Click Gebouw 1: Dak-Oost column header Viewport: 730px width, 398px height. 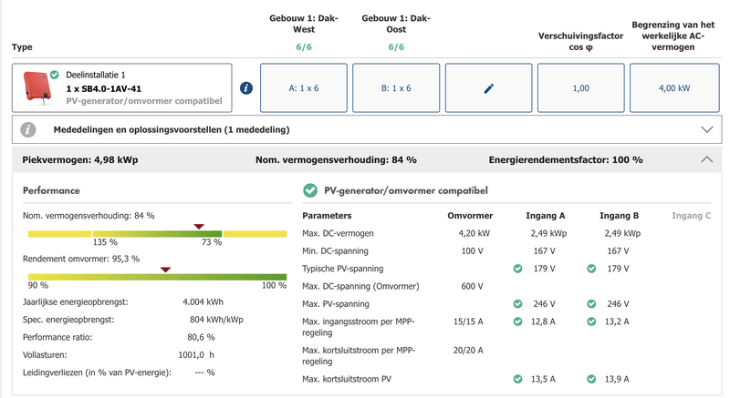click(396, 24)
